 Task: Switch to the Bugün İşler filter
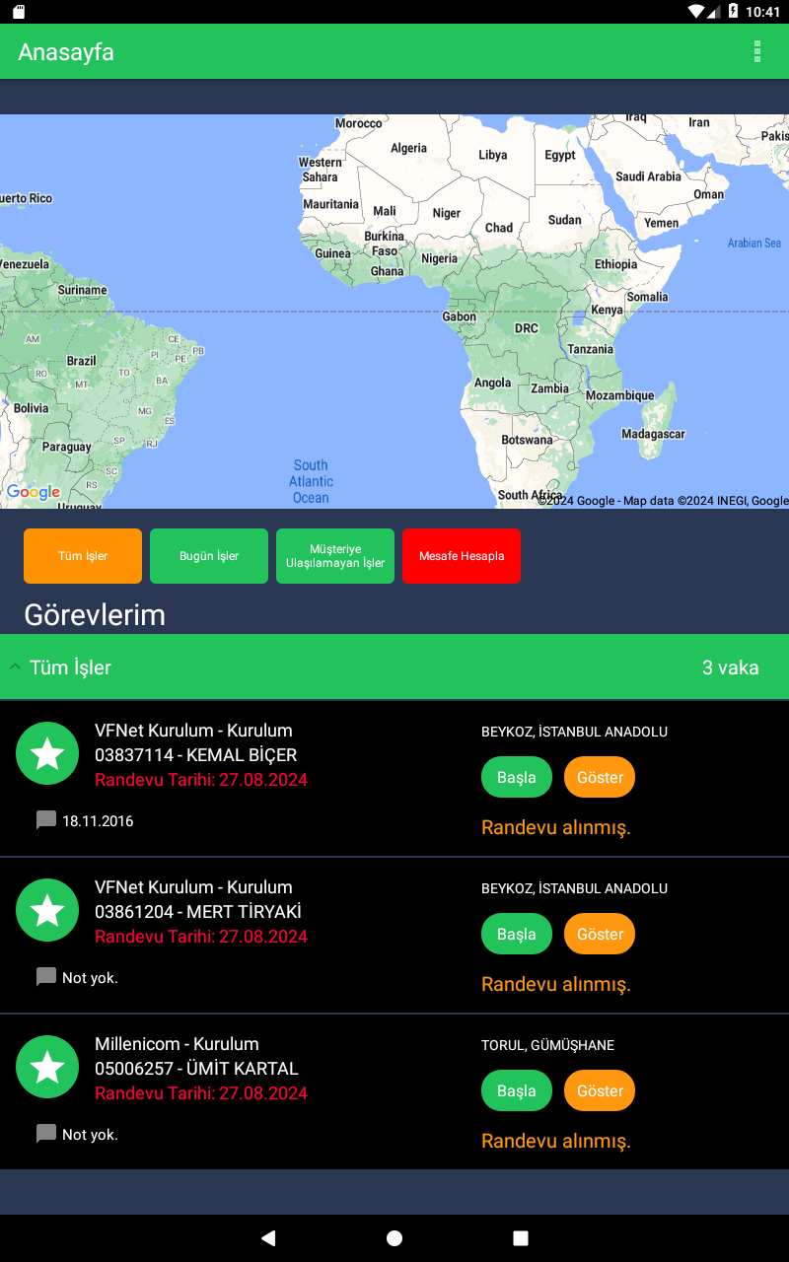click(x=209, y=556)
